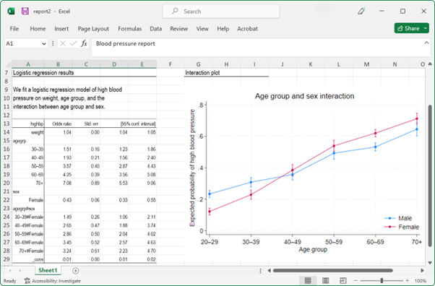This screenshot has height=286, width=435.
Task: Click the zoom slider handle
Action: [382, 281]
